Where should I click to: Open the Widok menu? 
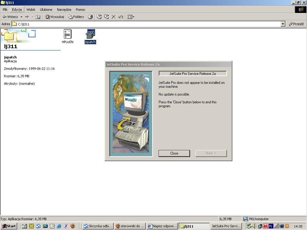click(31, 10)
